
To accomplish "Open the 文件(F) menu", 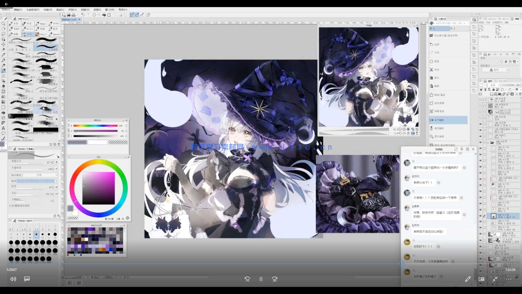I will coord(5,10).
